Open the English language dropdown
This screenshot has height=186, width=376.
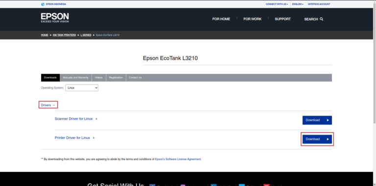tap(298, 4)
